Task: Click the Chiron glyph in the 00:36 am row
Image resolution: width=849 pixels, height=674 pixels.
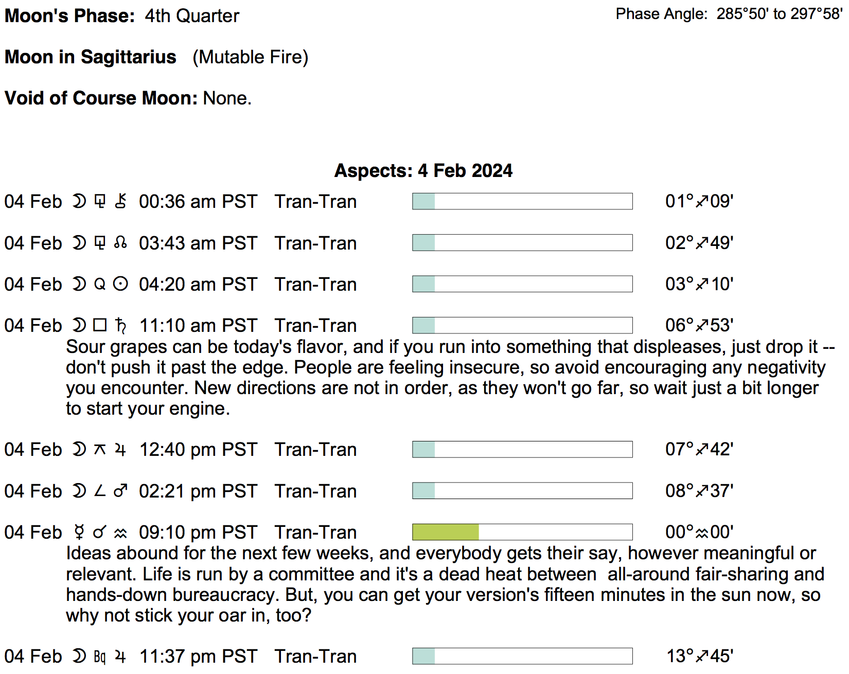Action: 121,201
